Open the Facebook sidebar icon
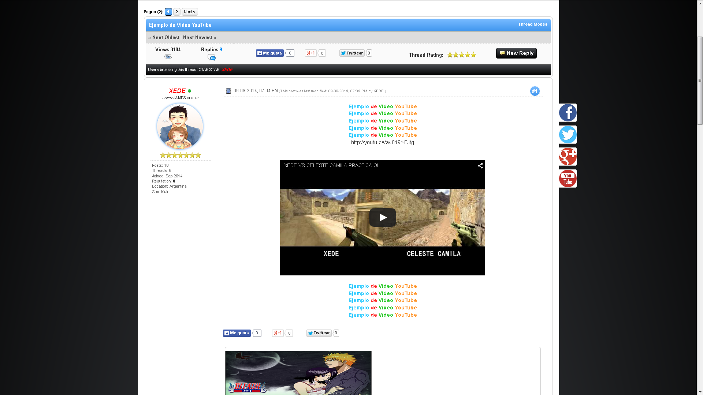Image resolution: width=703 pixels, height=395 pixels. pos(568,113)
